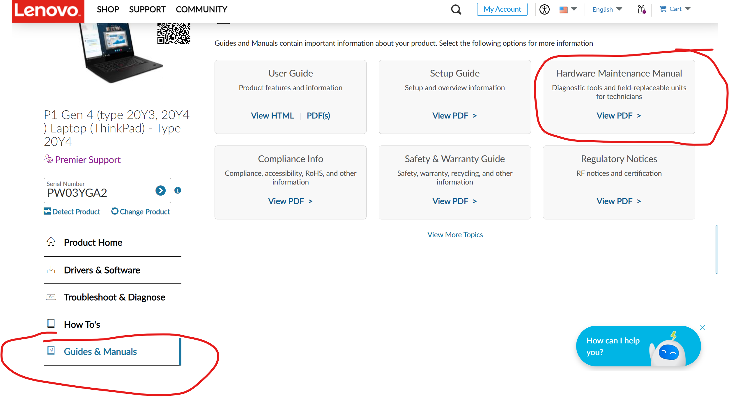
Task: Submit serial number with arrow button
Action: tap(160, 191)
